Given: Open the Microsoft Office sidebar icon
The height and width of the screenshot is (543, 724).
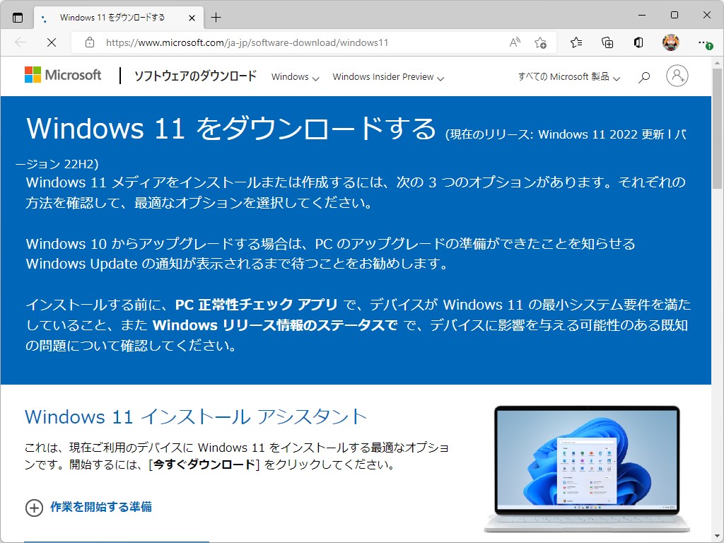Looking at the screenshot, I should pos(638,42).
